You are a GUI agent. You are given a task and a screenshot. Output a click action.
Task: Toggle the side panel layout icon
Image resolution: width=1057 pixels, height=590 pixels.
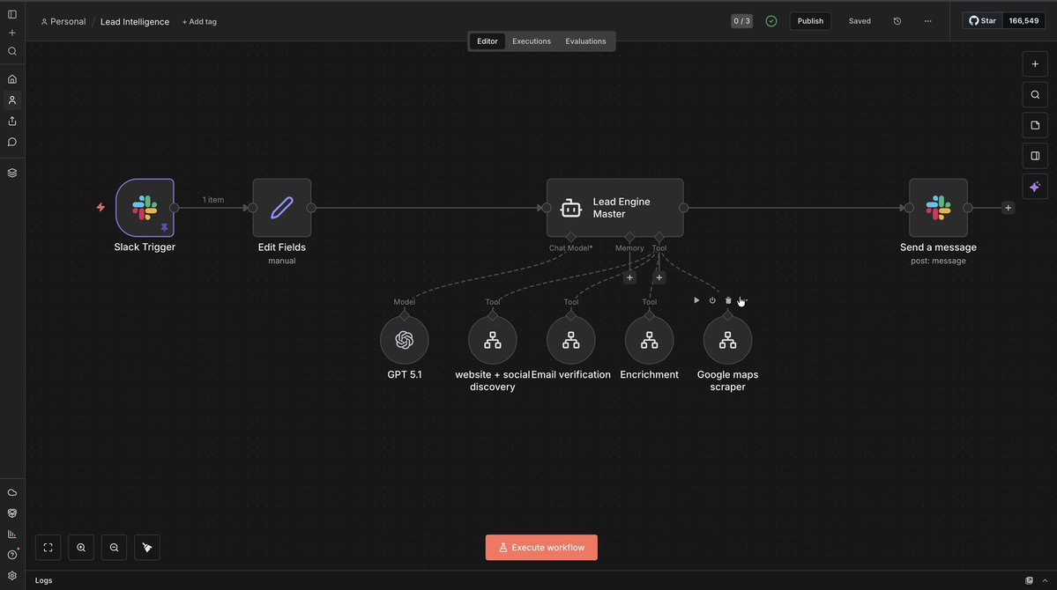(x=1035, y=156)
